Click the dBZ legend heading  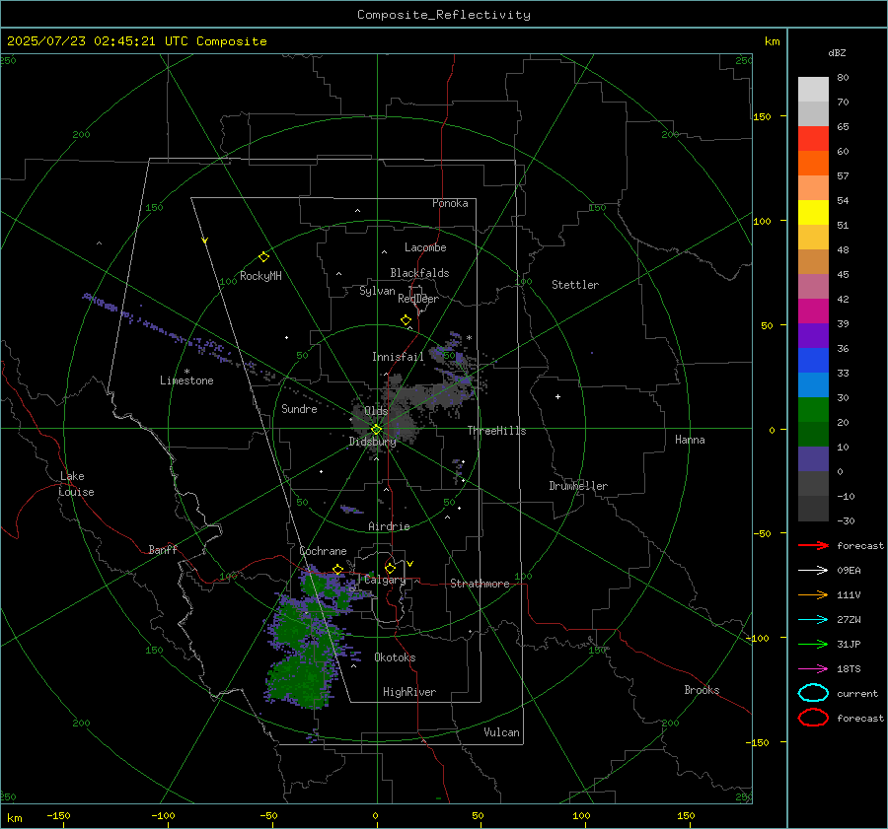point(837,52)
